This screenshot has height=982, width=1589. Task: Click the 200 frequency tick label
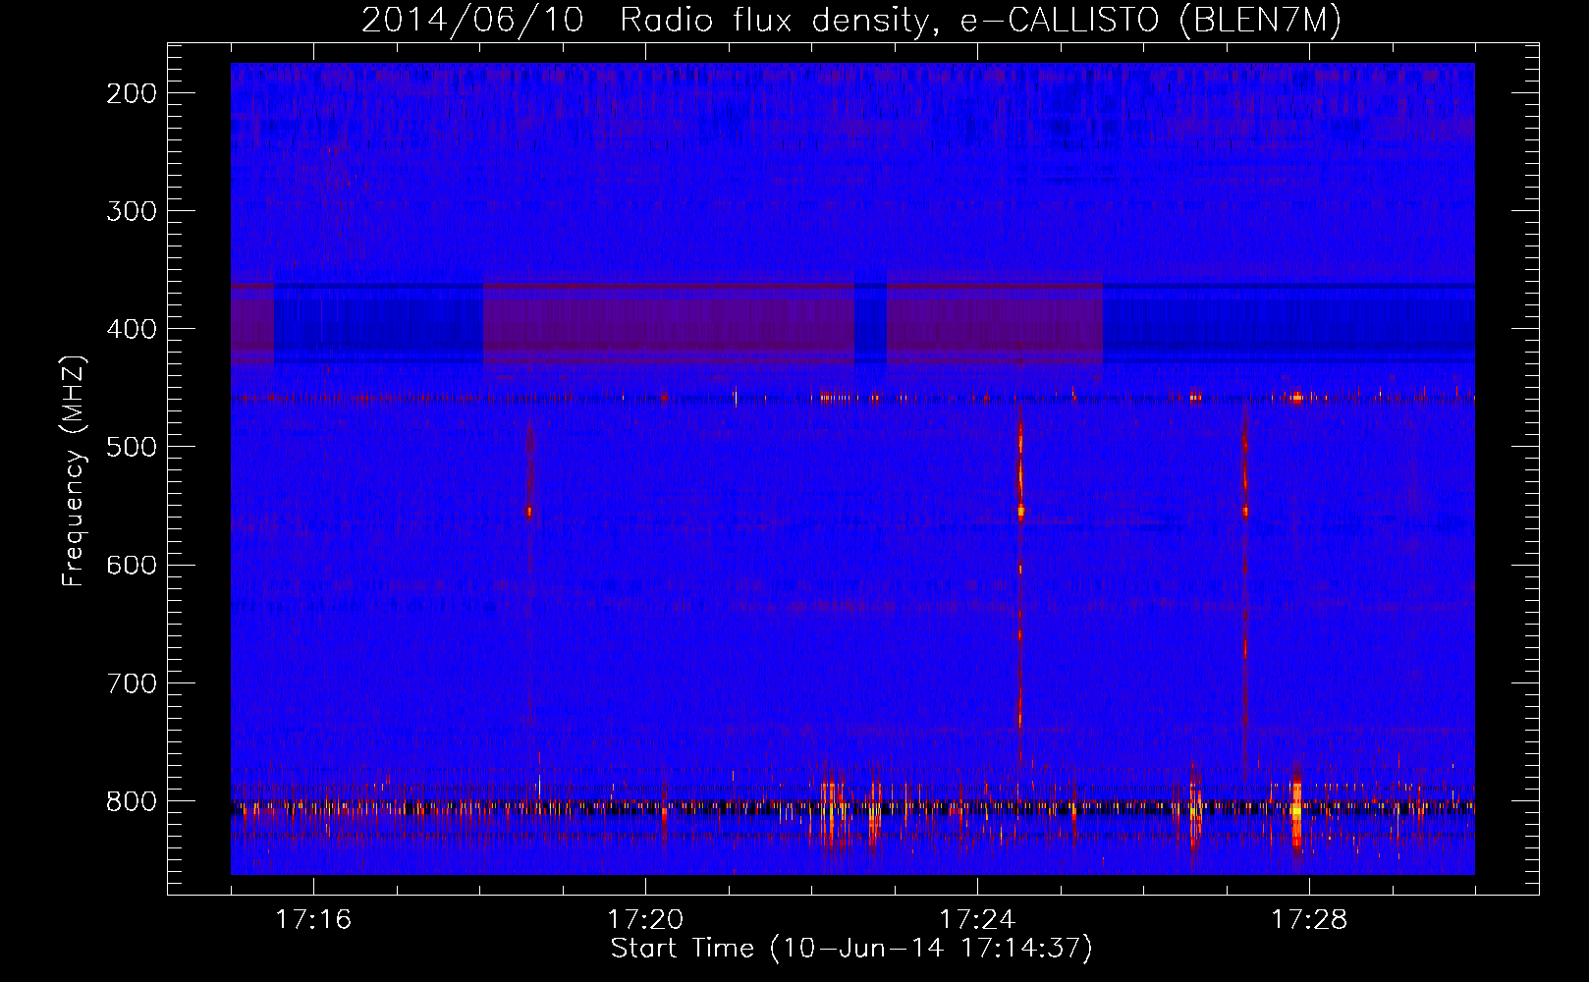coord(131,93)
